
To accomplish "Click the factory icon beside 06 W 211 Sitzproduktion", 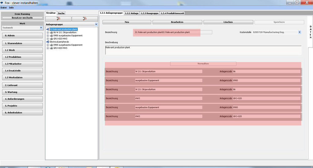I will [51, 32].
